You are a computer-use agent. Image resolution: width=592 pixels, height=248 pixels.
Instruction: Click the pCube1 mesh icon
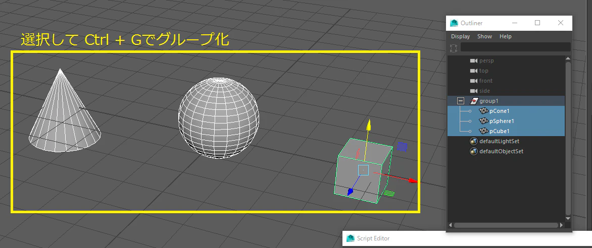(x=483, y=132)
